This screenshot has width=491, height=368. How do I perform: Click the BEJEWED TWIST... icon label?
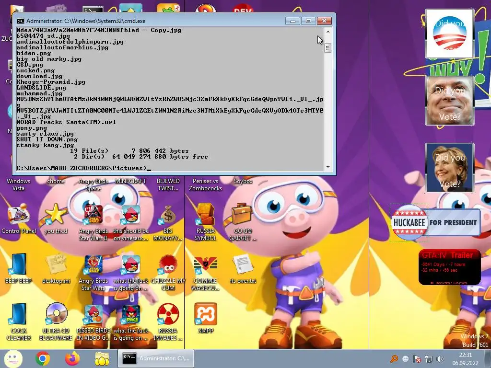[x=168, y=184]
